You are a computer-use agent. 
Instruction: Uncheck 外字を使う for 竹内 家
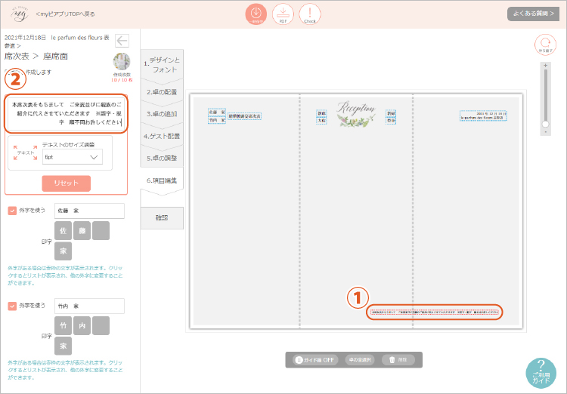coord(12,306)
